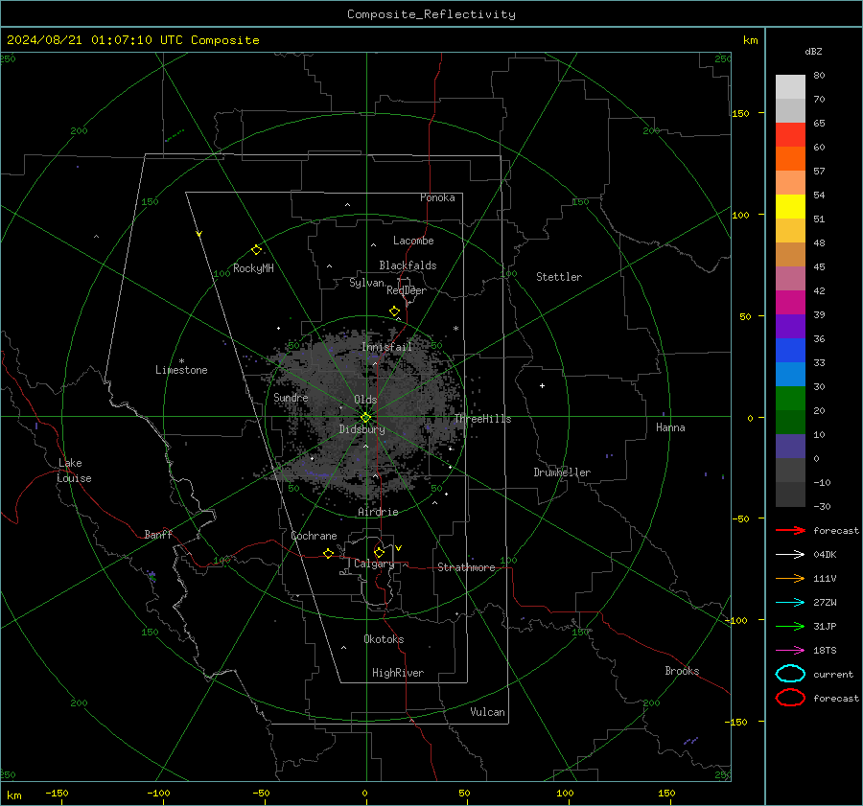Click the Drumheller label

[x=562, y=472]
